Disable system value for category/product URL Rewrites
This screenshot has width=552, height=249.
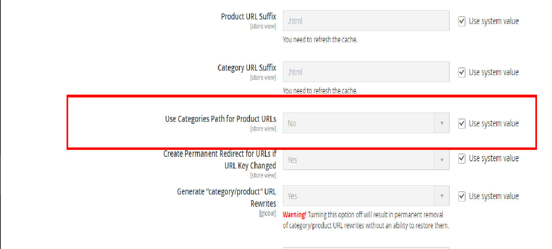462,197
